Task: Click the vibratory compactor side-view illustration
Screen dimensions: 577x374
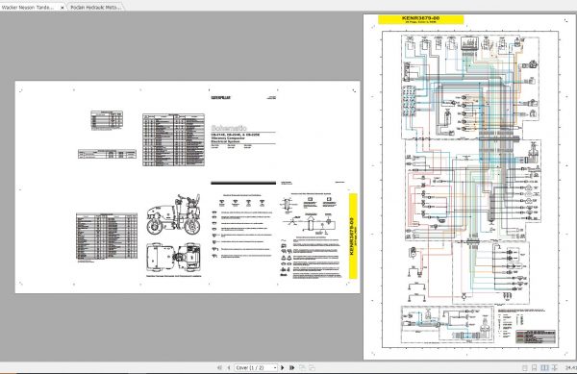Action: [173, 214]
